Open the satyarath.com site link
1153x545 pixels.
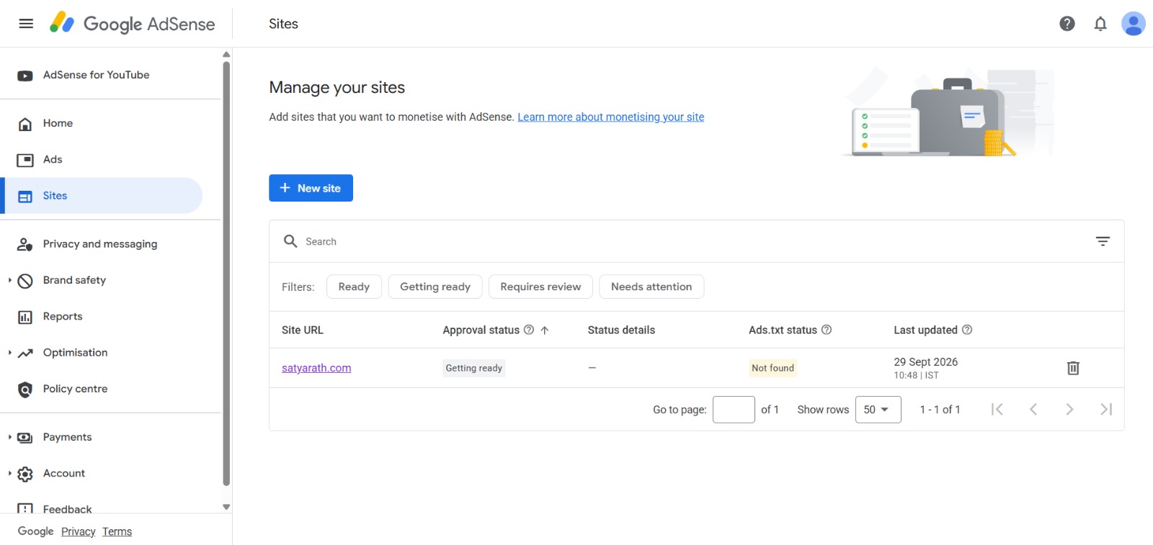tap(316, 368)
